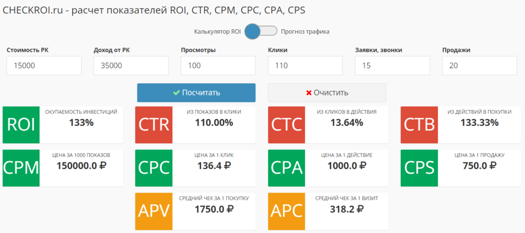The image size is (525, 233).
Task: Click the Доход от РК input field
Action: coord(131,66)
